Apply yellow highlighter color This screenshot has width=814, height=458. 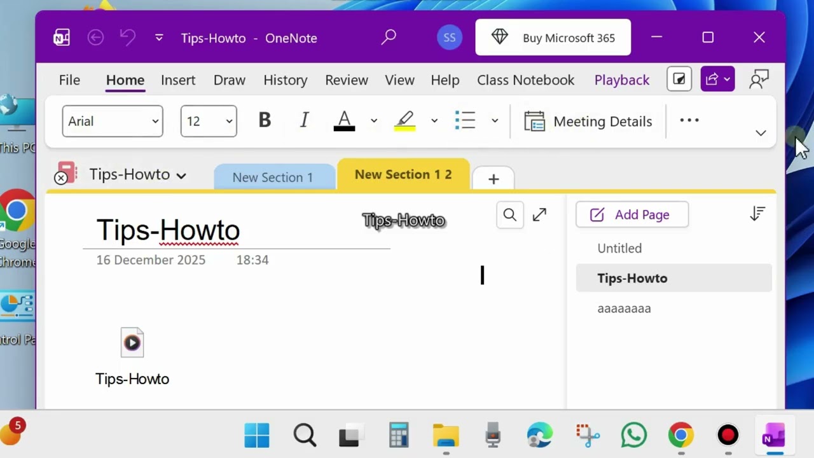[404, 120]
